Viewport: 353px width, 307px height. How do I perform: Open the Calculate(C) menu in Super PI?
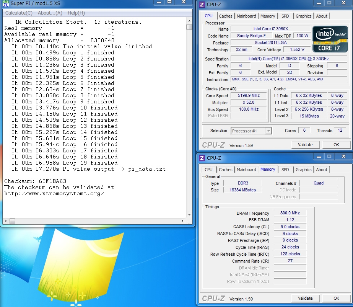(x=19, y=13)
